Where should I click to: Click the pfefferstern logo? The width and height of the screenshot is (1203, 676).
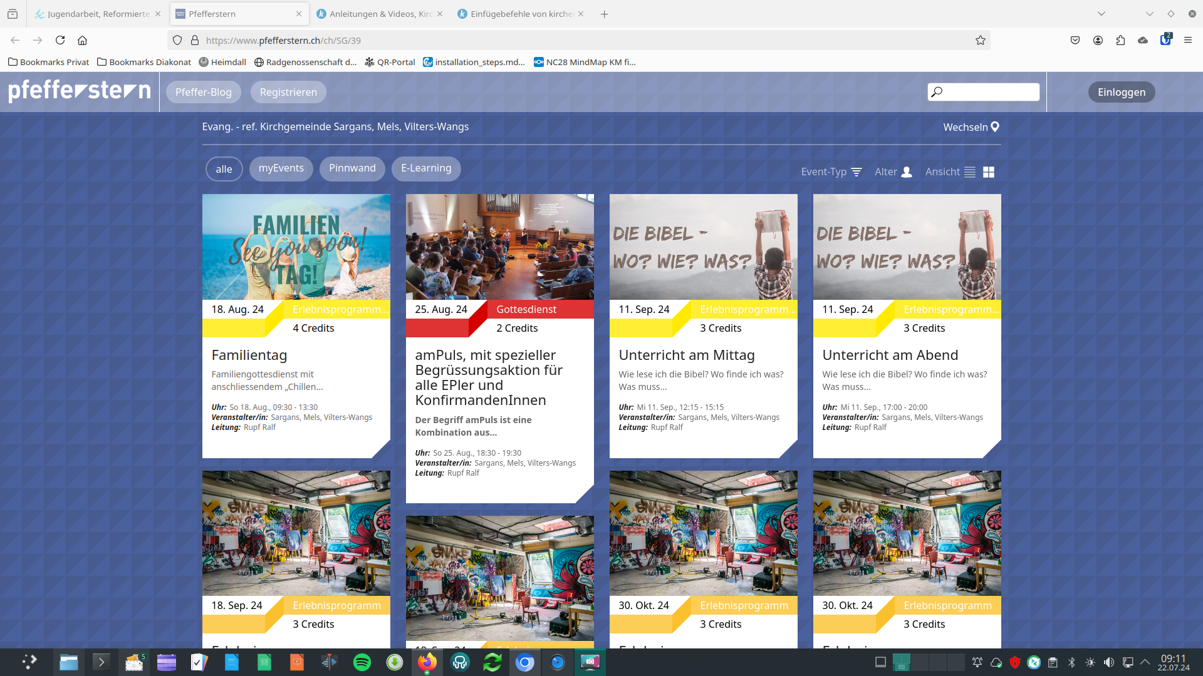80,91
